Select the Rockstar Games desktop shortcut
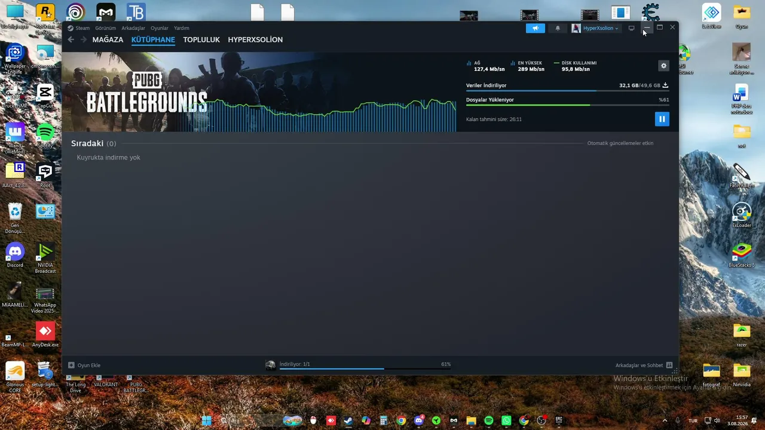The image size is (765, 430). click(x=45, y=19)
